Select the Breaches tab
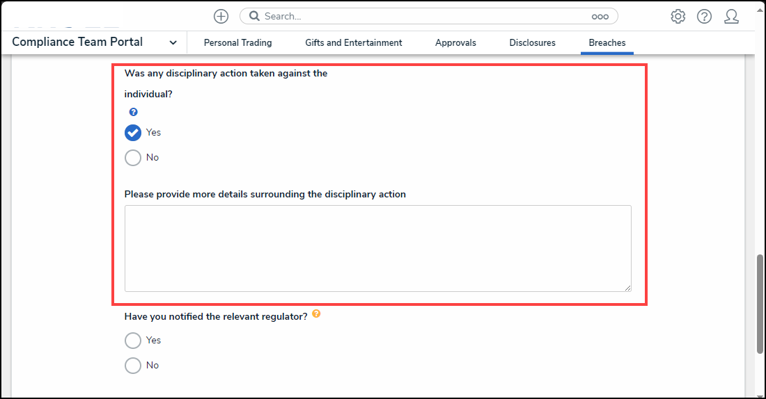766x399 pixels. (x=607, y=42)
